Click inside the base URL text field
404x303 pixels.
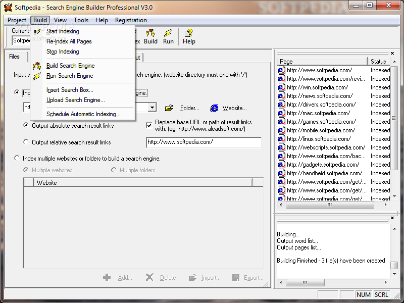click(204, 142)
